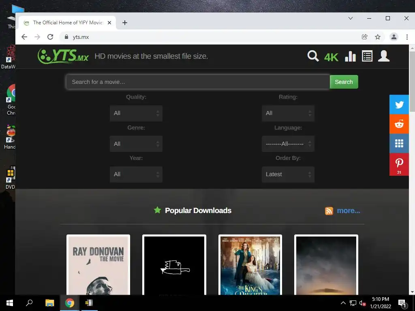415x311 pixels.
Task: Click the Search for a movie field
Action: point(198,82)
